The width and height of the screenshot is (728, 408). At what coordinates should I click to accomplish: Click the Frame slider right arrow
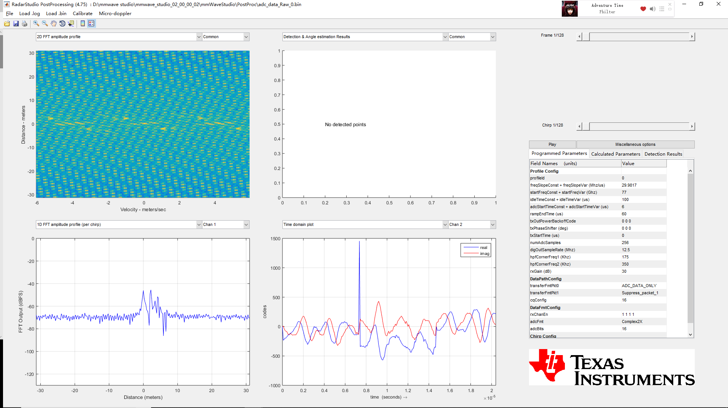click(x=692, y=37)
